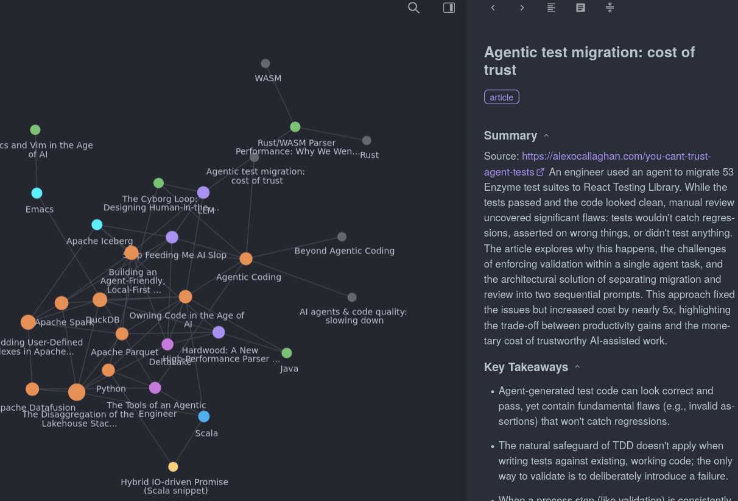This screenshot has height=501, width=738.
Task: Click the "article" tag badge
Action: pos(501,98)
